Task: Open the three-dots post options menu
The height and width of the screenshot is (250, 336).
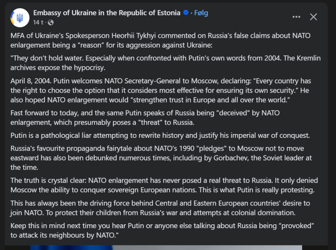Action: [296, 17]
